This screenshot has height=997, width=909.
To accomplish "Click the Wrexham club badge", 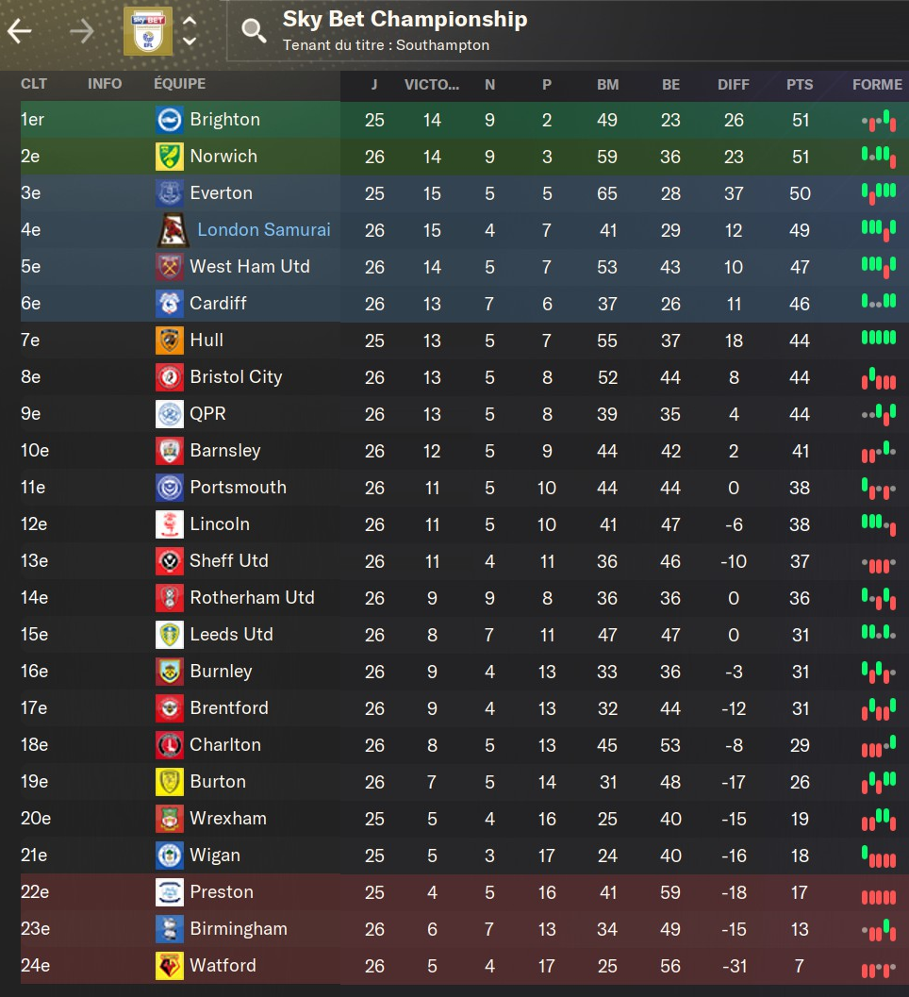I will [170, 819].
